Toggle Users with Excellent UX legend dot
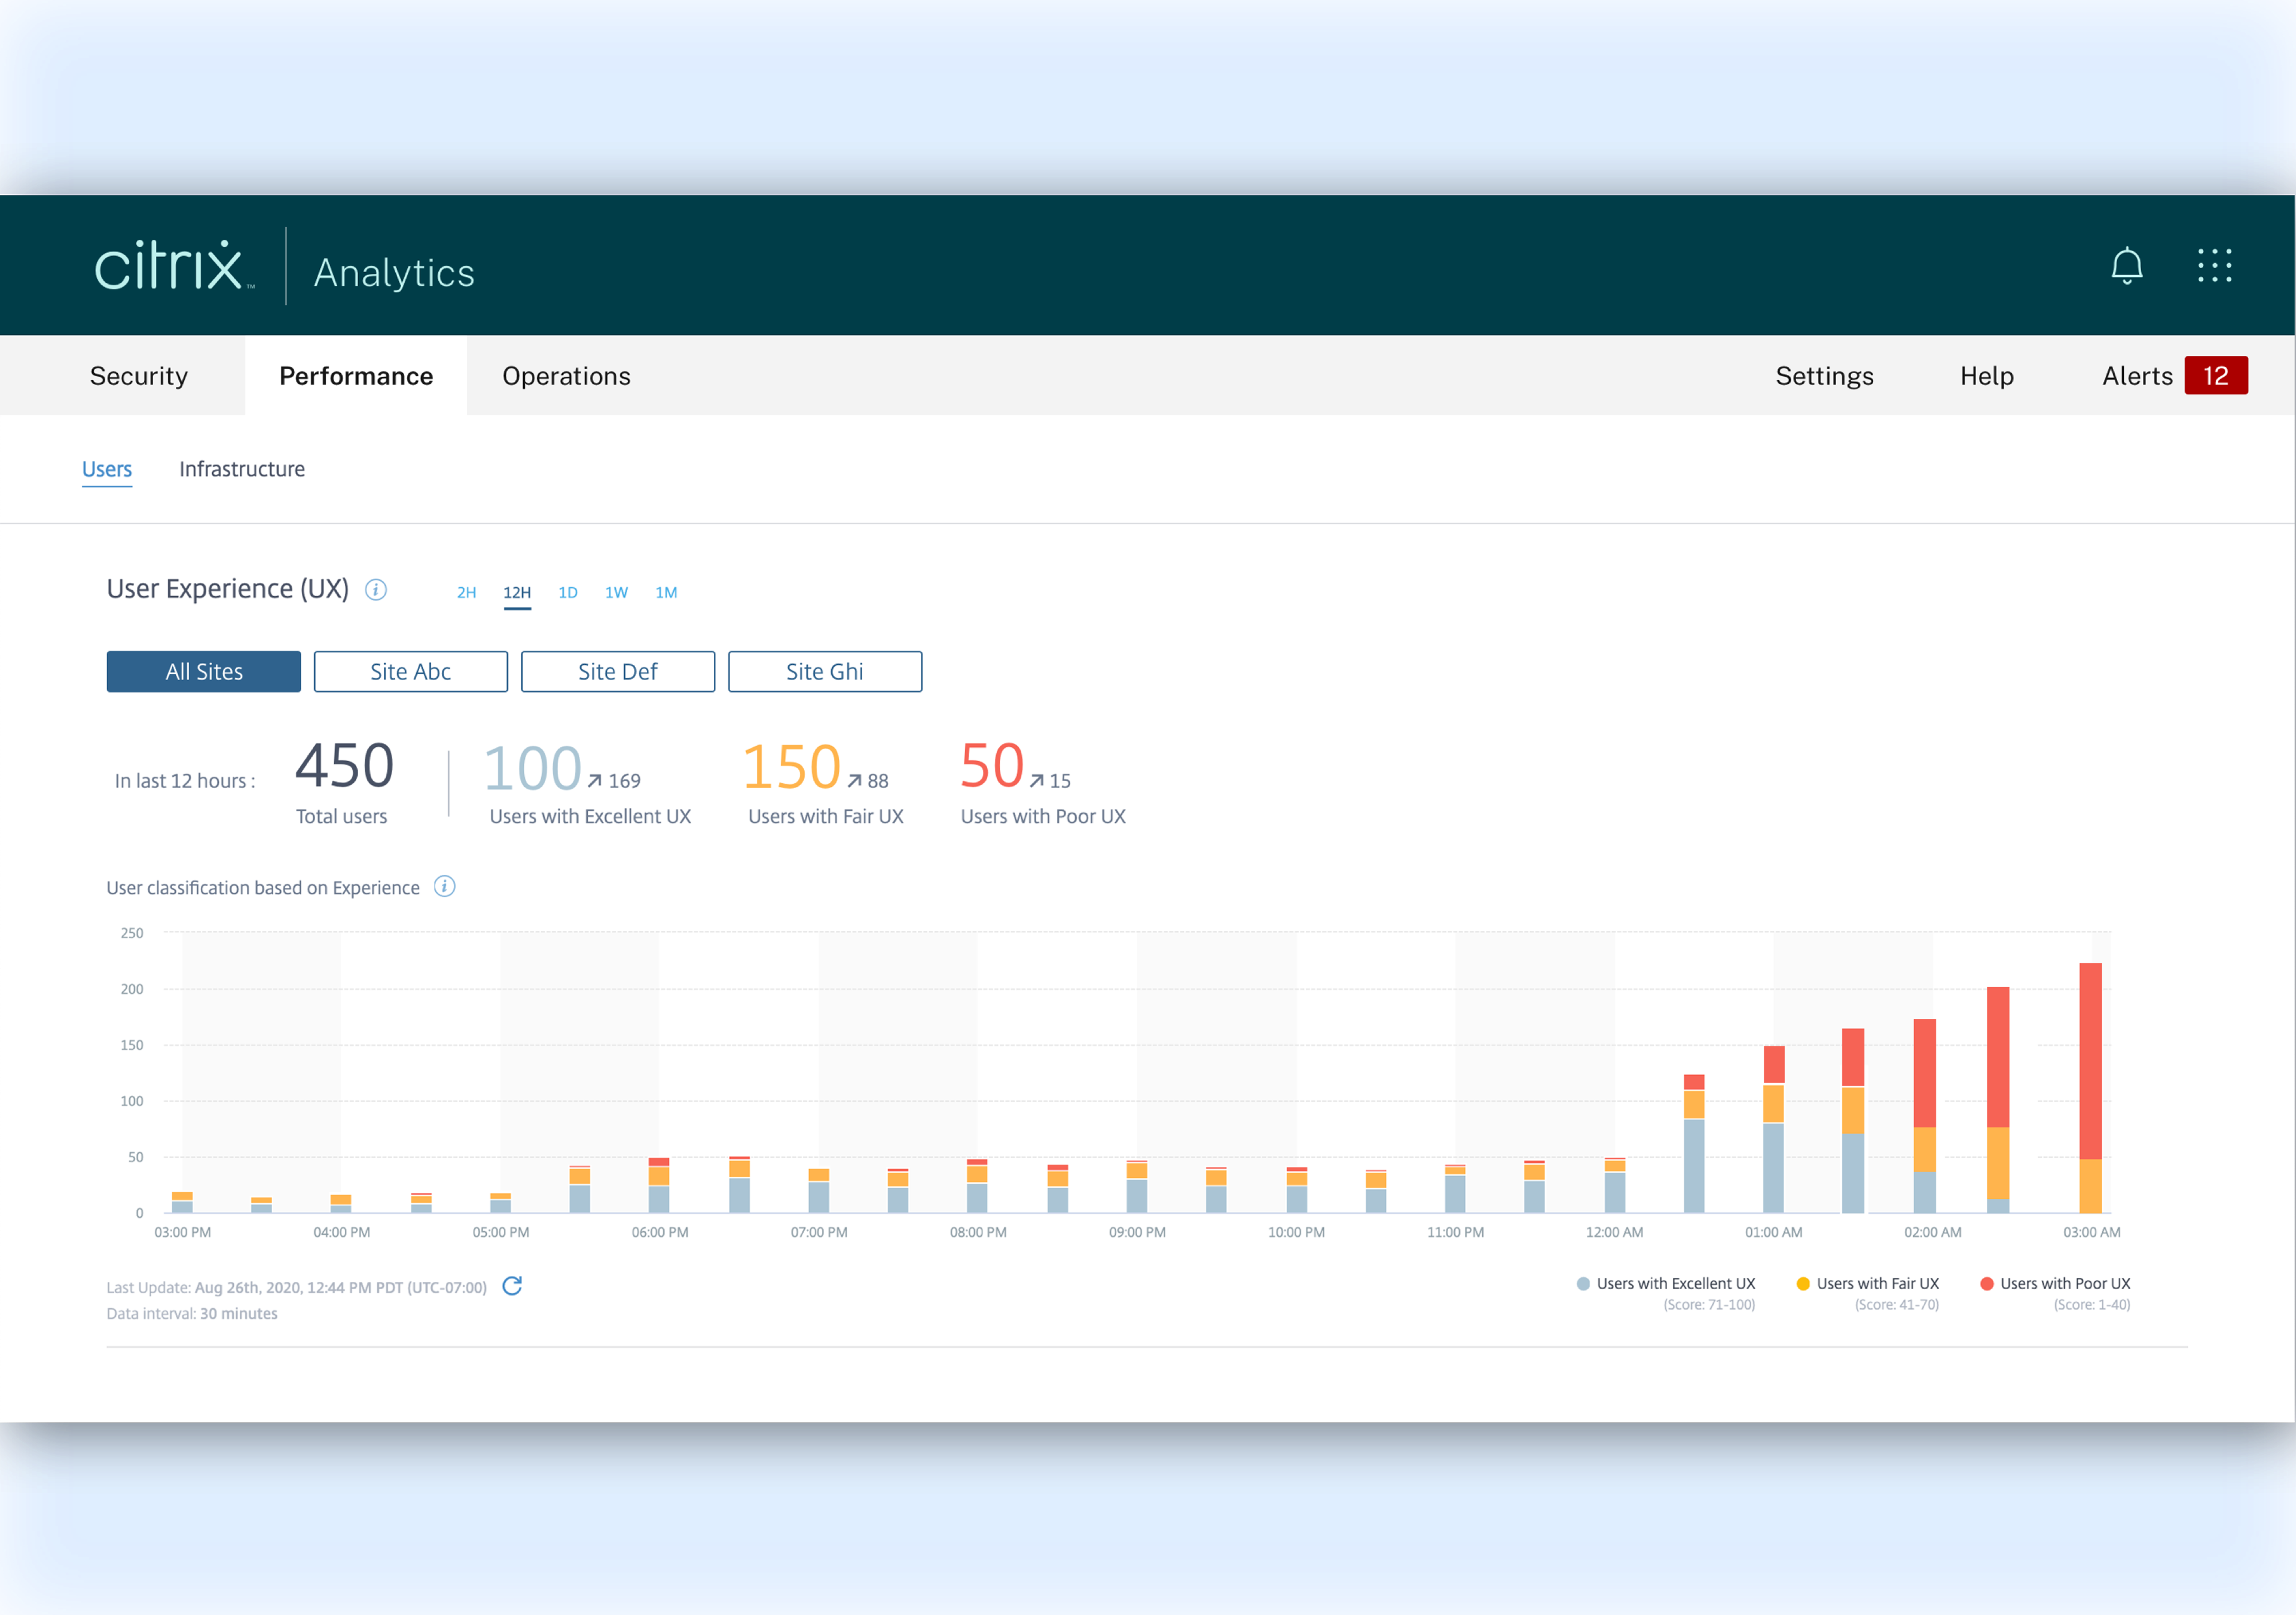 [x=1583, y=1284]
